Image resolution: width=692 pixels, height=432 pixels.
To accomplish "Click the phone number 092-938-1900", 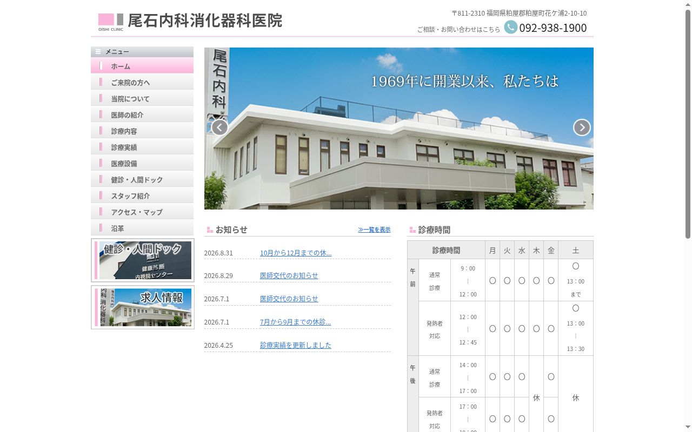I will [553, 28].
